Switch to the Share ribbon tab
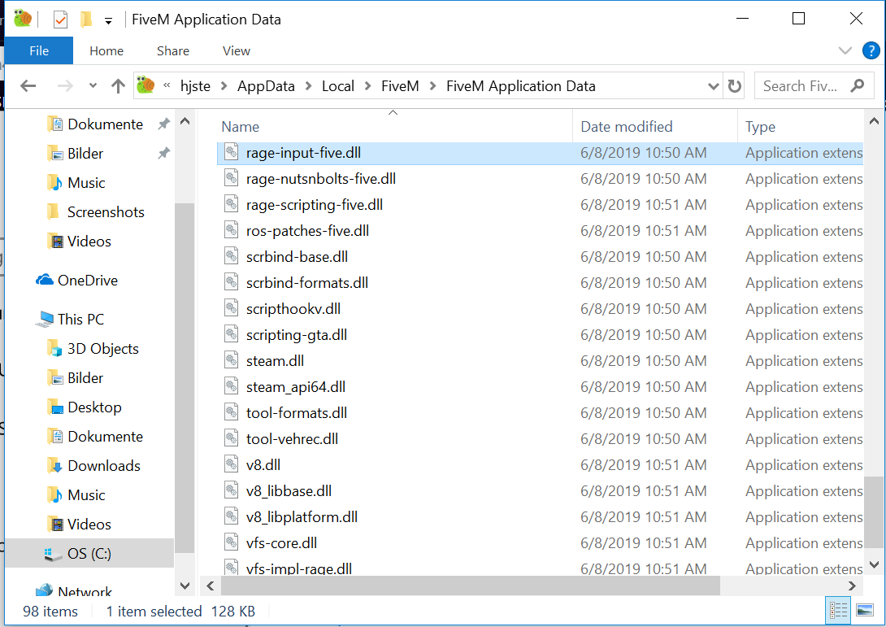The height and width of the screenshot is (627, 886). point(173,51)
